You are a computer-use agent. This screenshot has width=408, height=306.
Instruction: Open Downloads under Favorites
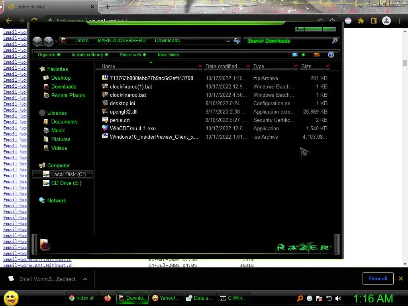63,86
